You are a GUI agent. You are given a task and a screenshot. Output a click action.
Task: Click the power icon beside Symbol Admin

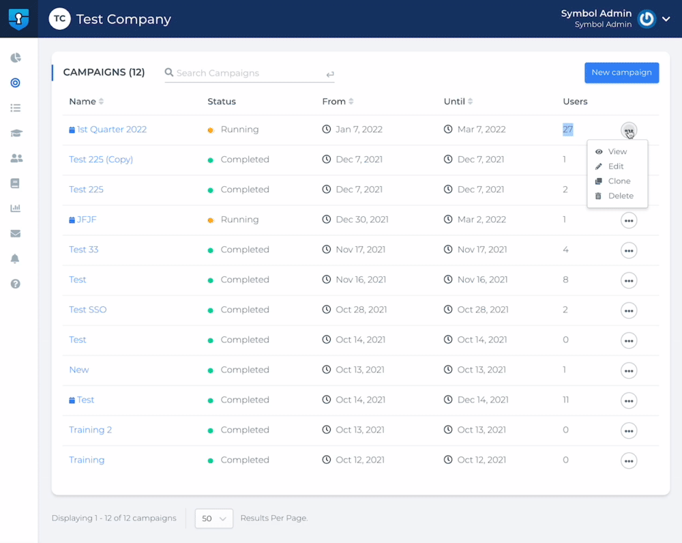[x=647, y=18]
